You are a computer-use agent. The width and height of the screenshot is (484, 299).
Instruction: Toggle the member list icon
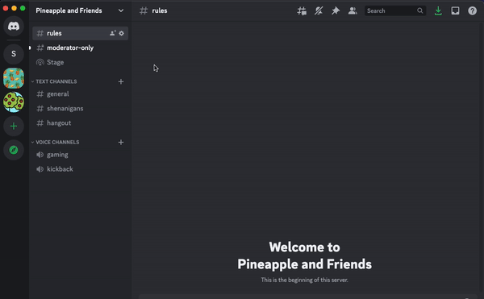[x=353, y=10]
